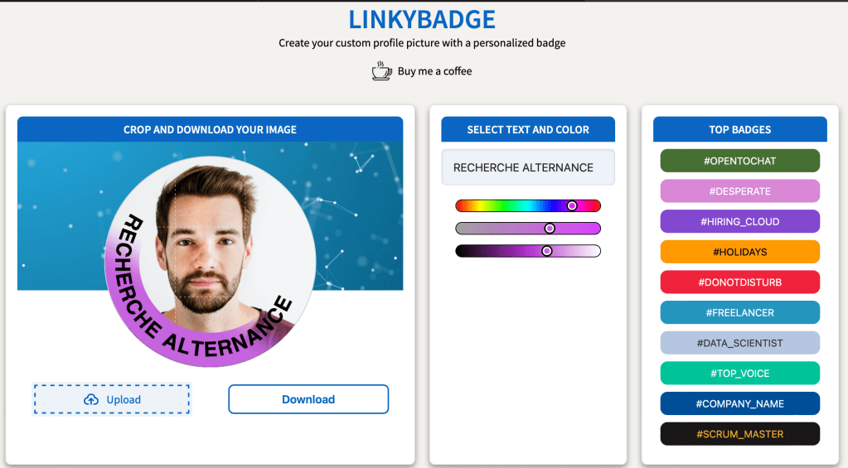Click the lightness slider handle
The height and width of the screenshot is (468, 848).
pos(546,251)
